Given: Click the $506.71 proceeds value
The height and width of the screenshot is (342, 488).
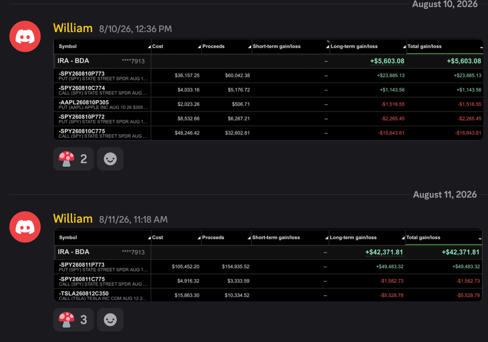Looking at the screenshot, I should click(241, 104).
